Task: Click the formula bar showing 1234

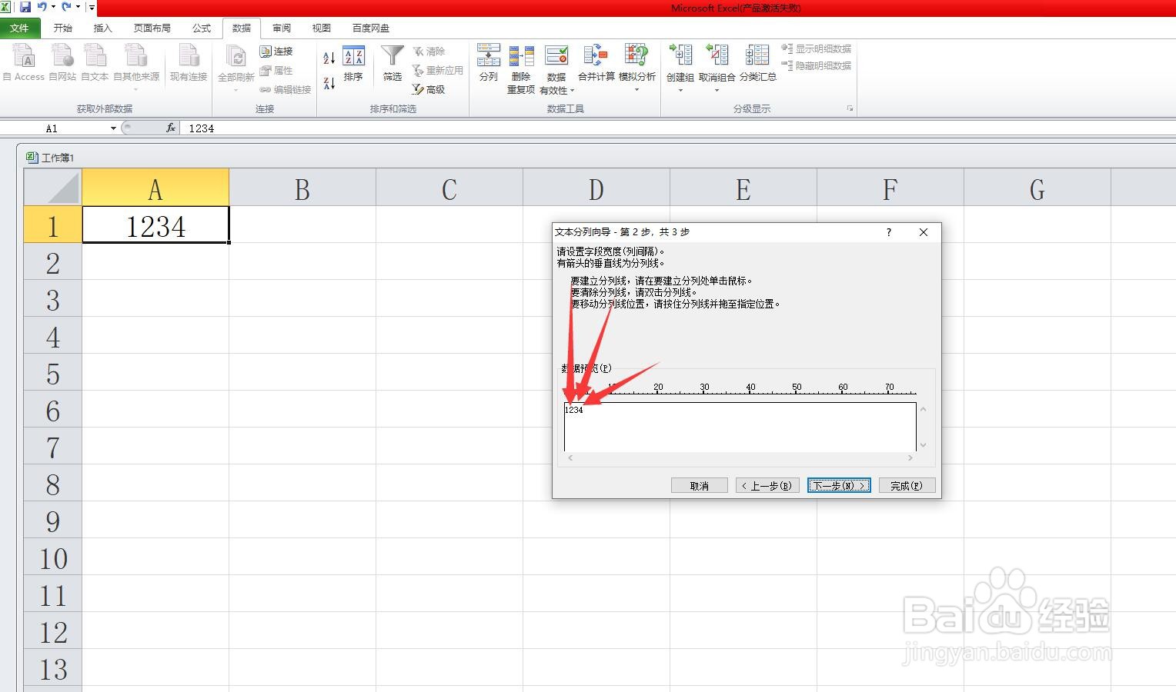Action: (677, 128)
